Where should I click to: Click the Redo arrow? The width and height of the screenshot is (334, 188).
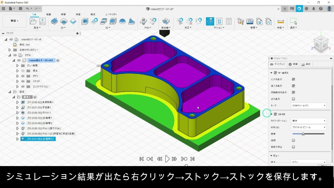(x=36, y=9)
